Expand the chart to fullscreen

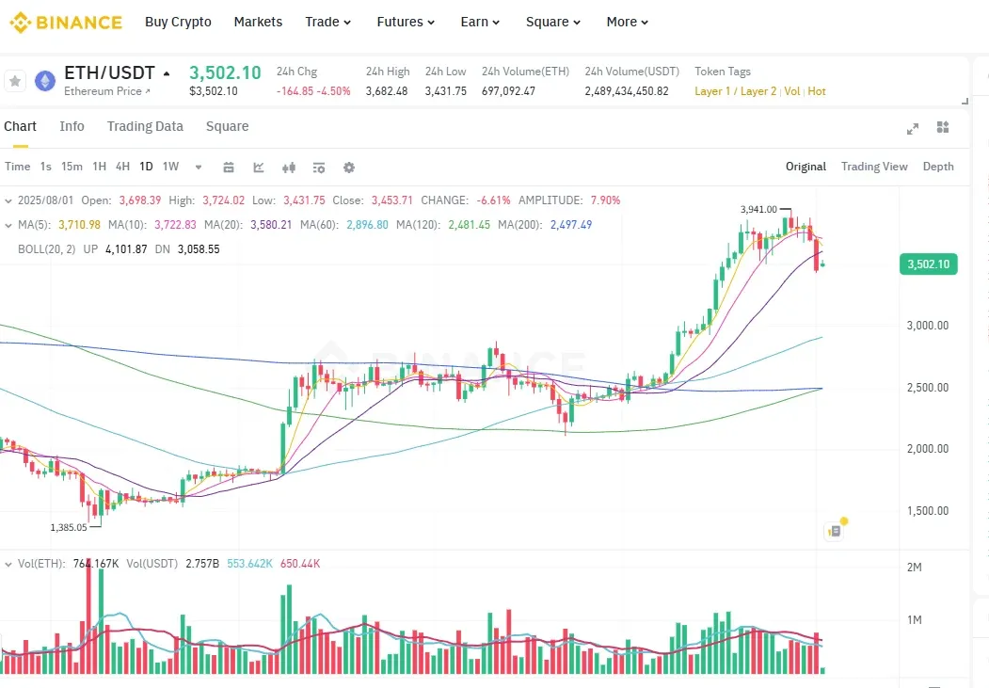coord(912,128)
